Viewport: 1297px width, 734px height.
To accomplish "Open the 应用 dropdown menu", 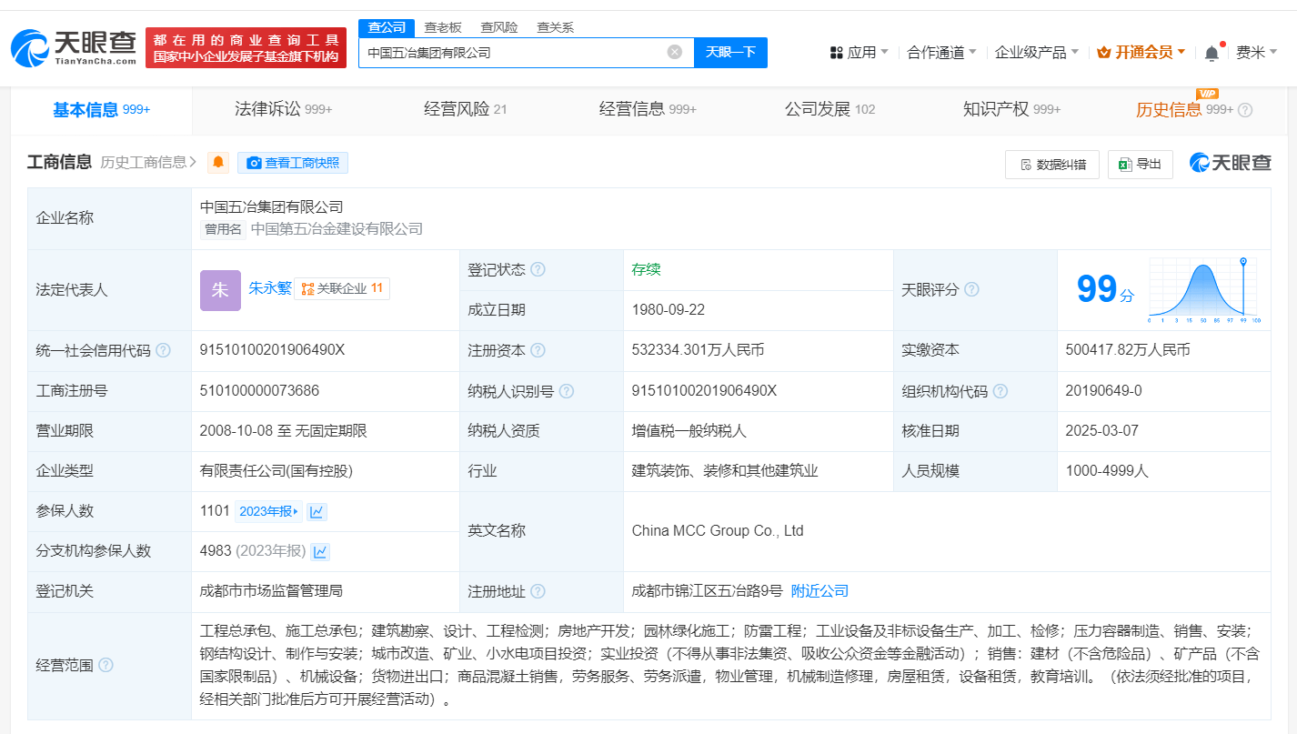I will [860, 53].
